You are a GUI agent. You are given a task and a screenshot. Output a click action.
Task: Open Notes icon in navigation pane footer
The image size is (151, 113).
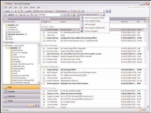[30, 106]
